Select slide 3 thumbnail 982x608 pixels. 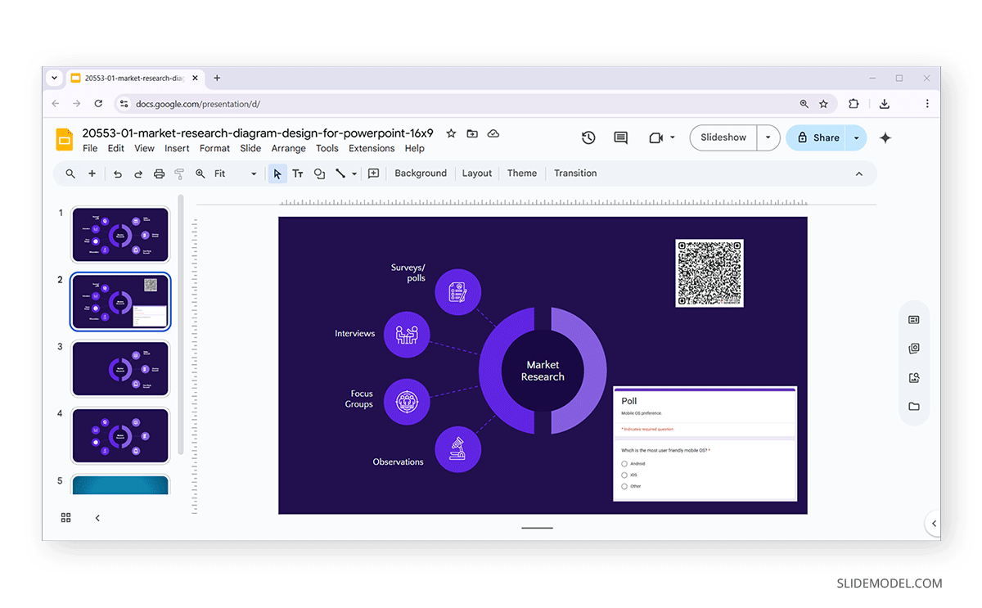[x=120, y=368]
